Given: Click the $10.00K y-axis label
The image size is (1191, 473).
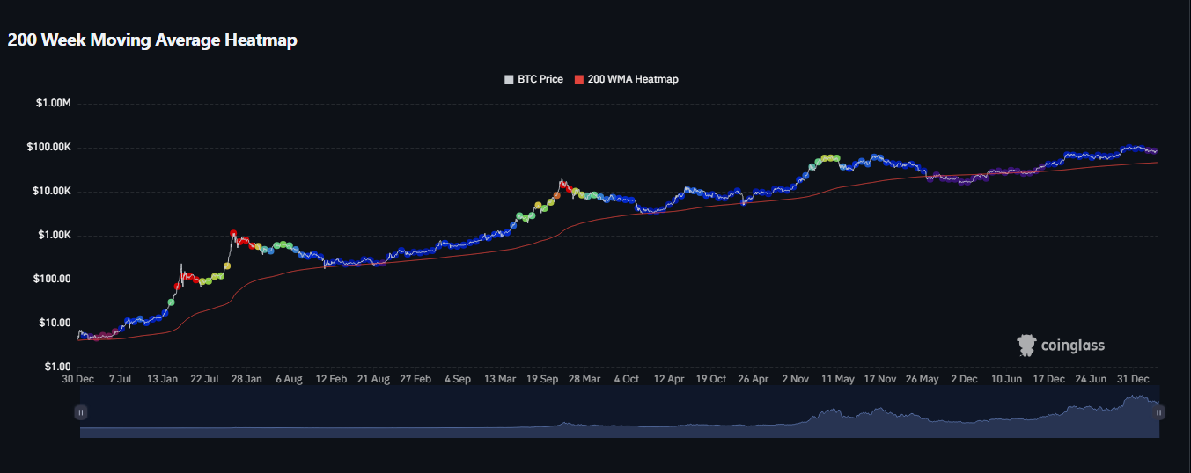Looking at the screenshot, I should 53,192.
